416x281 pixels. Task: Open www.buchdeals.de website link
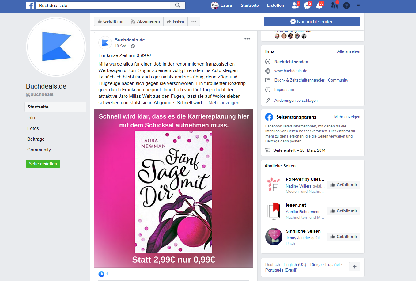coord(291,71)
